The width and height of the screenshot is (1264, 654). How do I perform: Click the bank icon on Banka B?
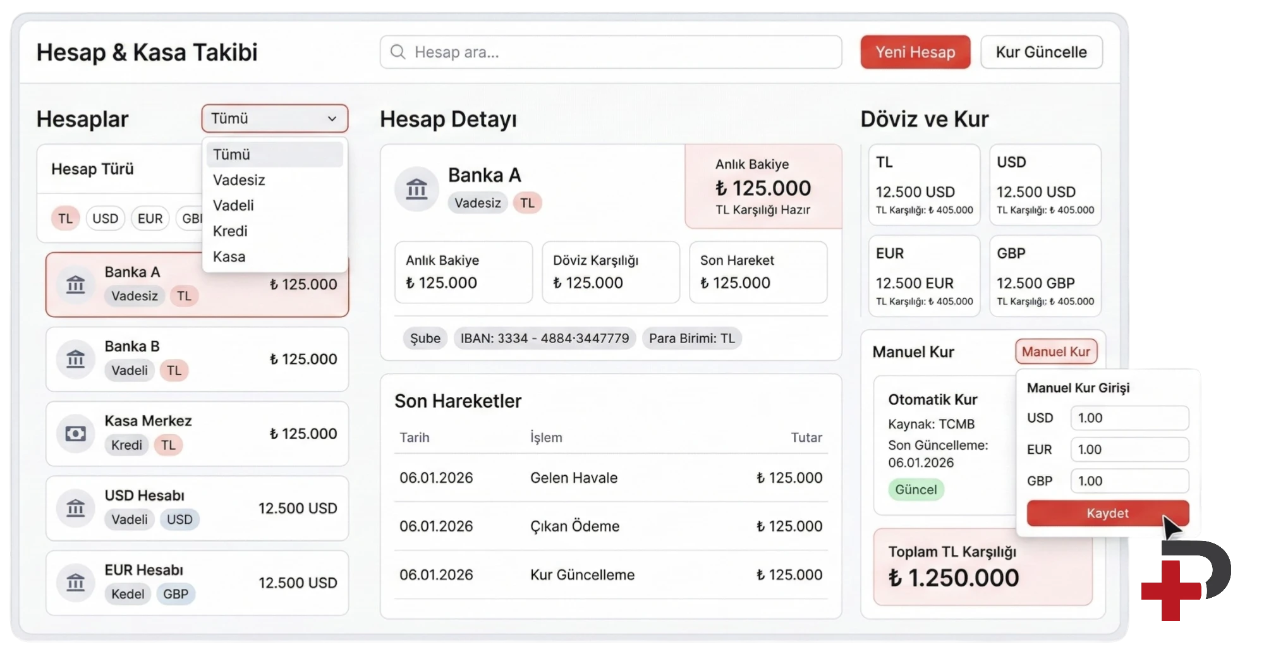[x=76, y=359]
